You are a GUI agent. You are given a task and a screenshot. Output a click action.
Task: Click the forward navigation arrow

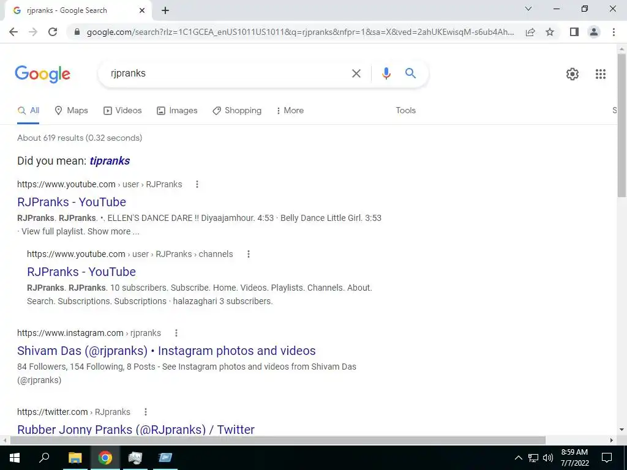pyautogui.click(x=33, y=32)
